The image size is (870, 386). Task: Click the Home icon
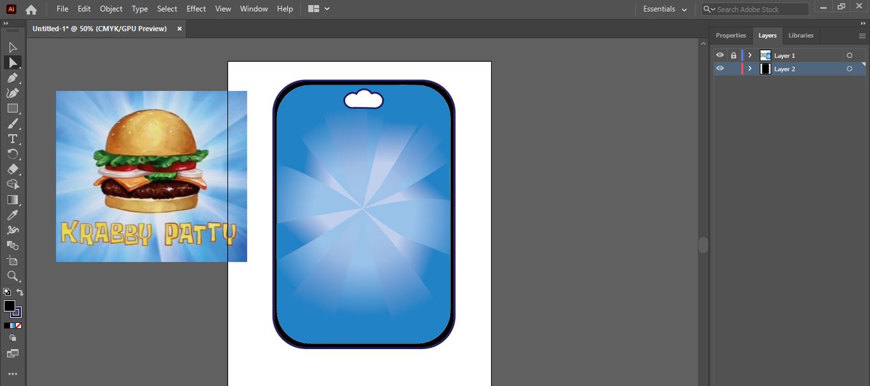click(31, 10)
